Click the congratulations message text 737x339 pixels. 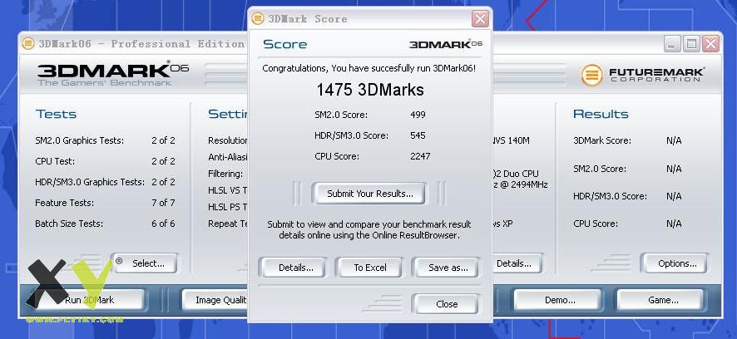(369, 68)
